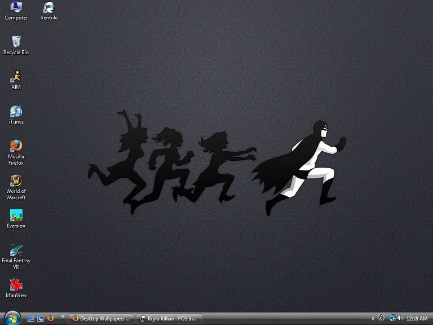Click Switch Between Windows in Quick Launch
The image size is (433, 325).
click(x=41, y=319)
